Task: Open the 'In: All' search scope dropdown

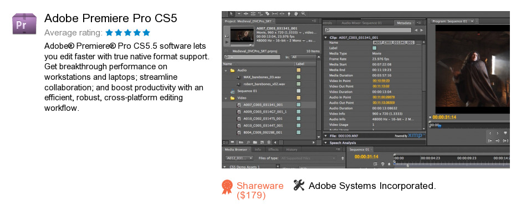Action: (x=303, y=57)
